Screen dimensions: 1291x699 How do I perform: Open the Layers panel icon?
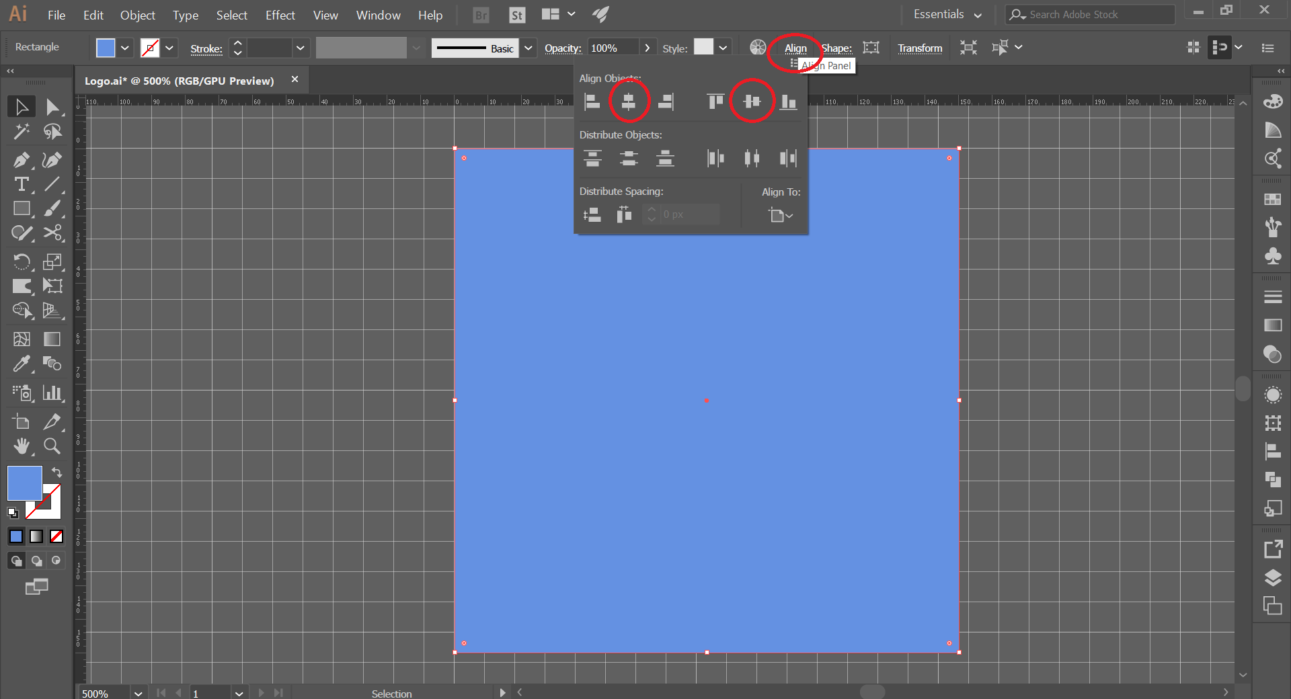tap(1272, 577)
